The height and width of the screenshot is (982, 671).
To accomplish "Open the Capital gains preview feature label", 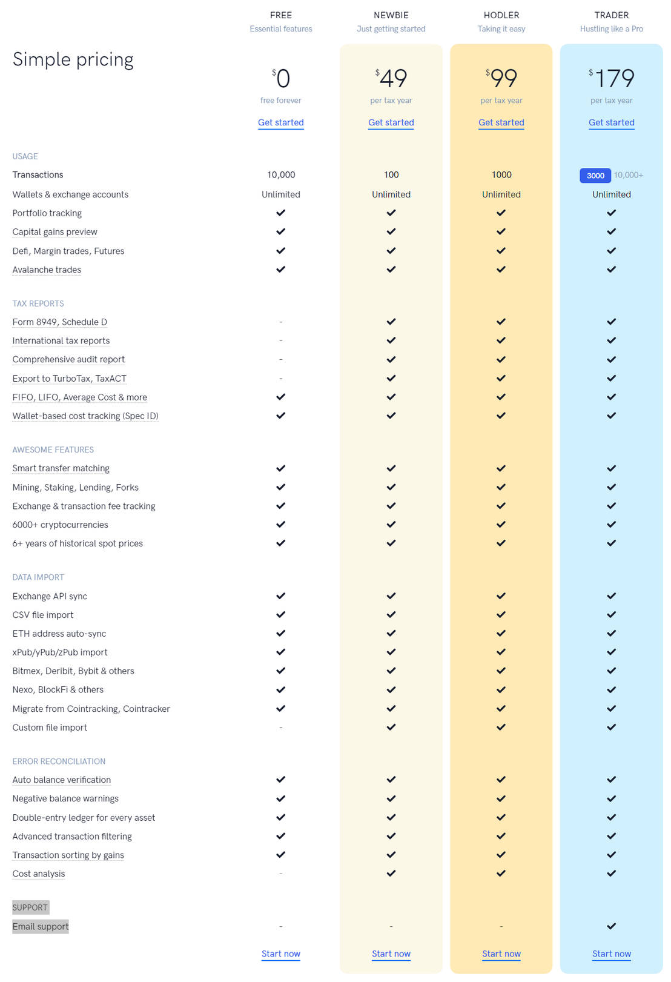I will click(x=55, y=231).
